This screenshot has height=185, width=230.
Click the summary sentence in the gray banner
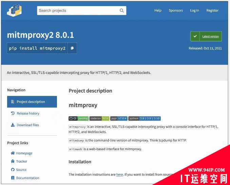coord(79,73)
